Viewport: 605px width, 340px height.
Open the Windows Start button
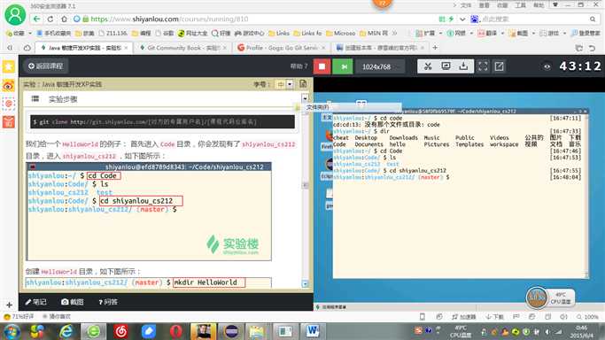coord(12,331)
